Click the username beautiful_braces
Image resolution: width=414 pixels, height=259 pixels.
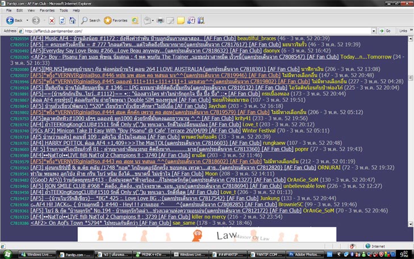(257, 39)
